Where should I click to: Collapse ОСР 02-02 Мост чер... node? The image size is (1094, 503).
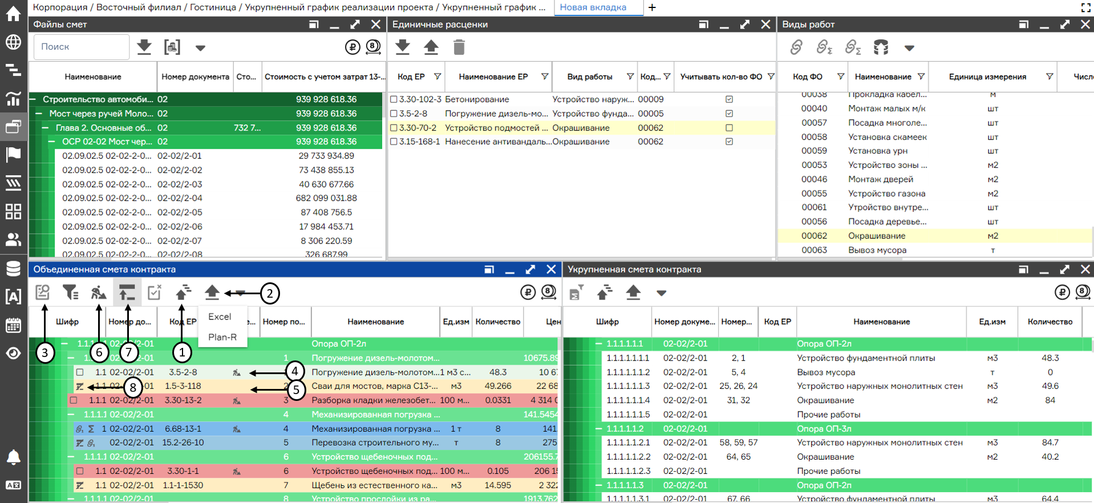pos(51,141)
